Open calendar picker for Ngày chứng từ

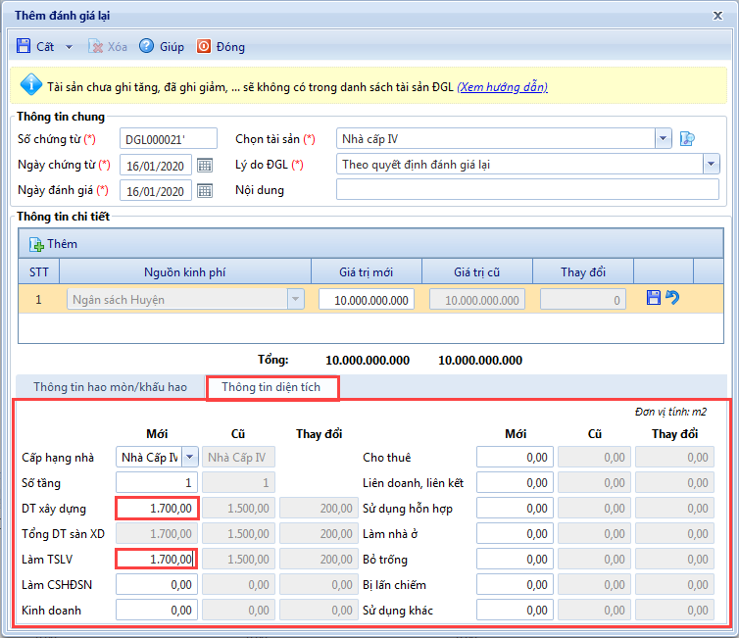[x=205, y=166]
